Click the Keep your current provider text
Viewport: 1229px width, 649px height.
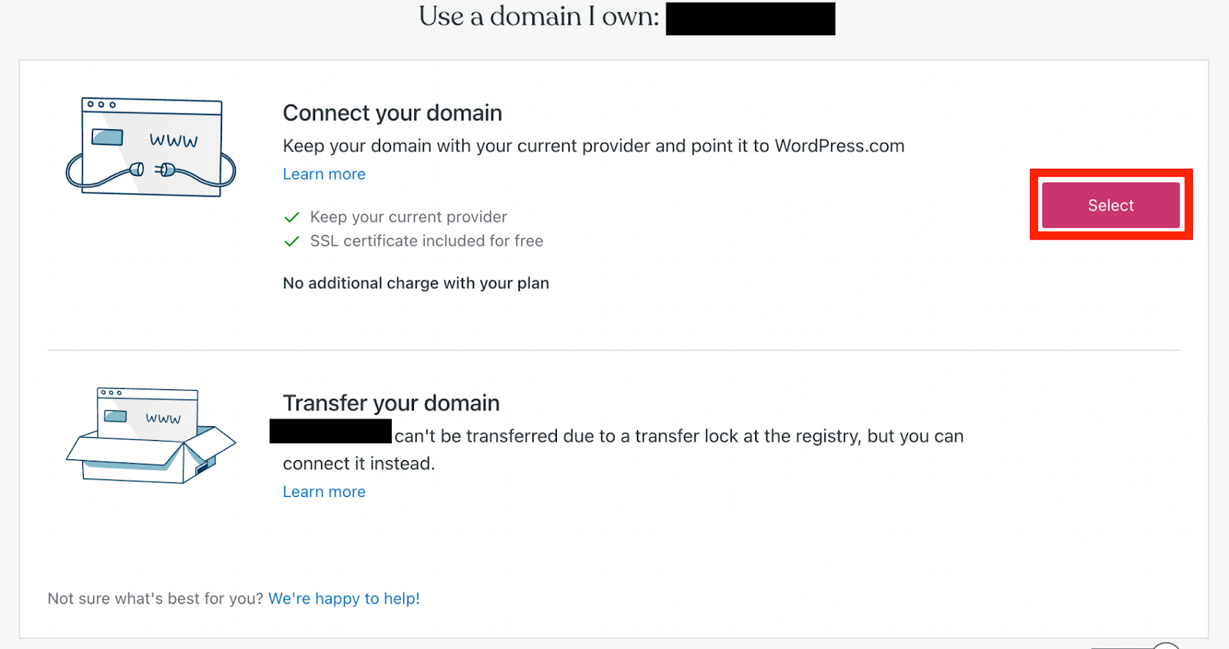click(x=409, y=217)
